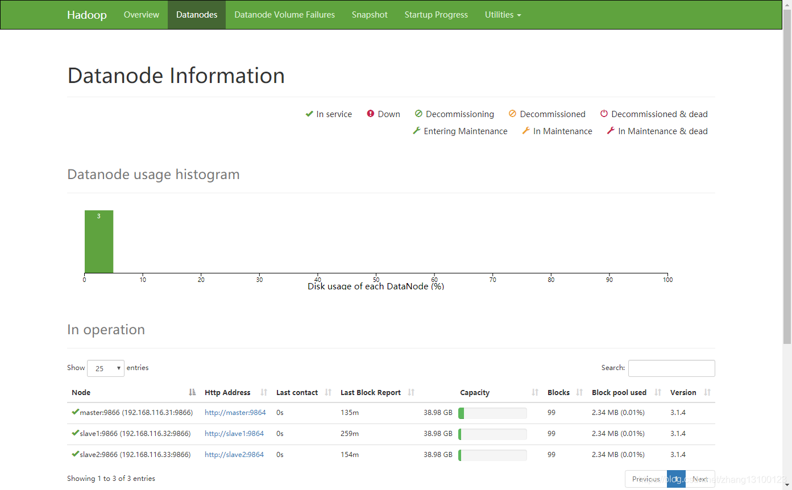Select the 'Decommissioned & dead' power icon

(x=604, y=114)
